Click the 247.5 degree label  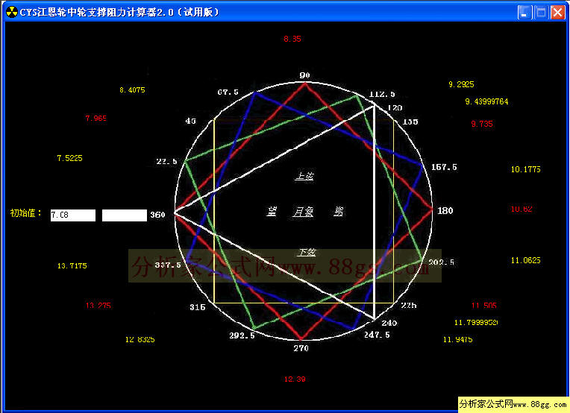[x=377, y=335]
